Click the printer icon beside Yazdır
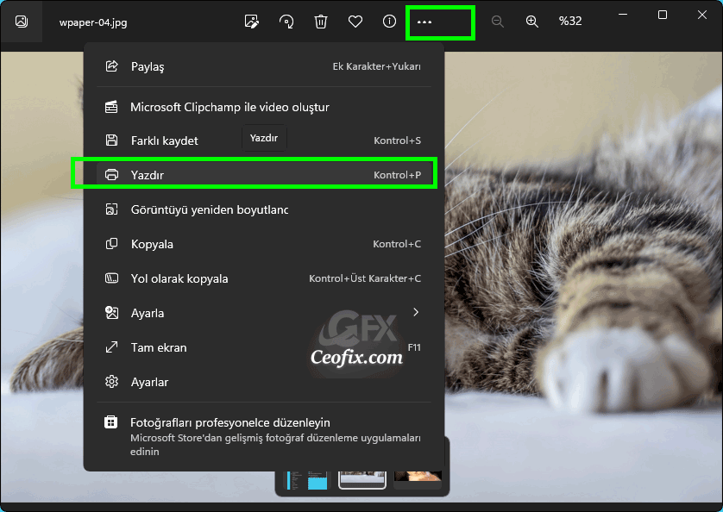 click(x=111, y=175)
